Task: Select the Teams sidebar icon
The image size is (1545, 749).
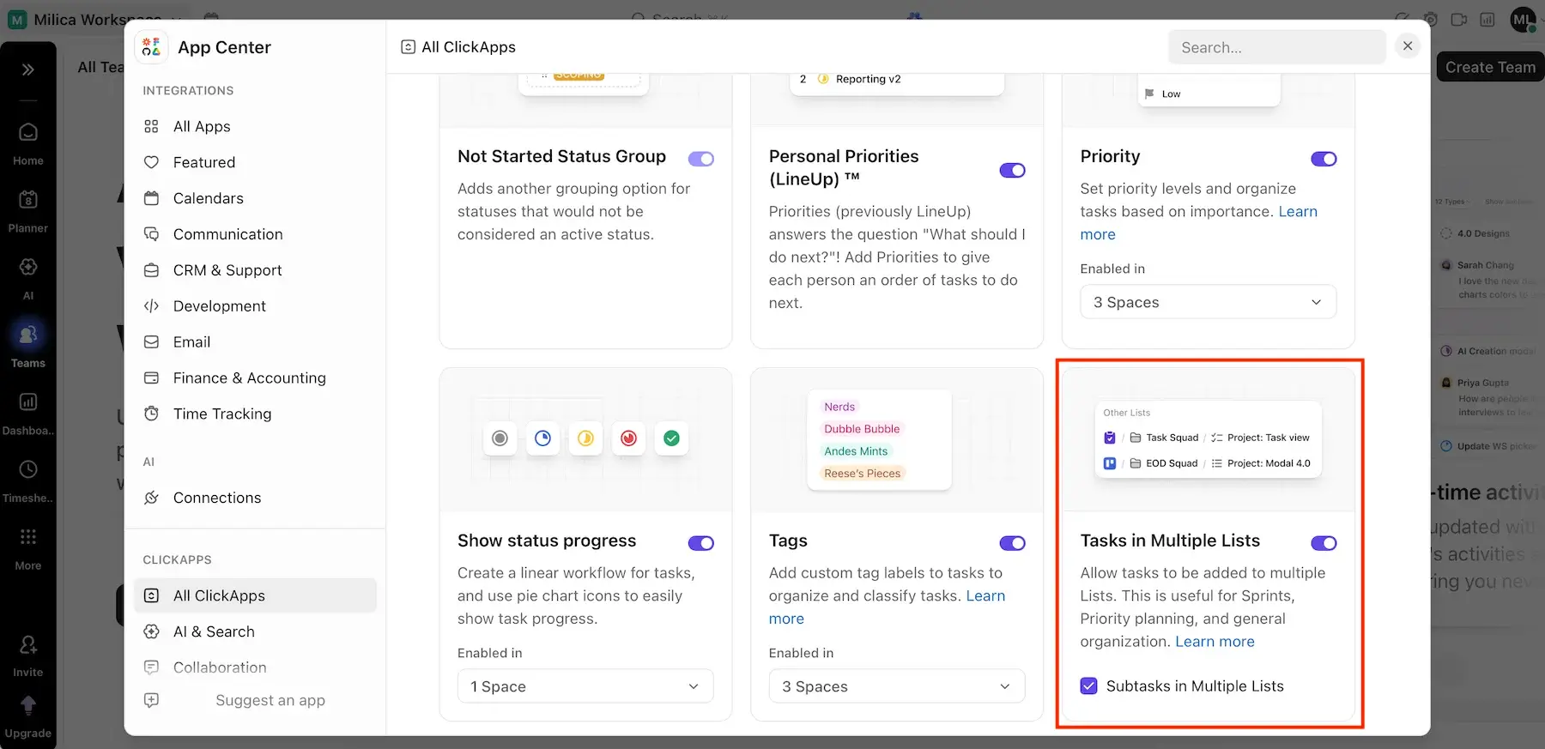Action: (x=28, y=335)
